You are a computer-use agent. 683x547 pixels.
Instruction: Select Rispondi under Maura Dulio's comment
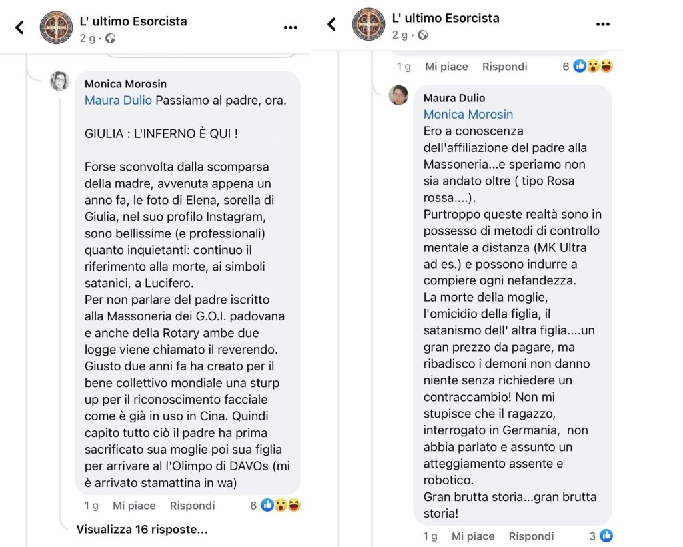pos(531,536)
